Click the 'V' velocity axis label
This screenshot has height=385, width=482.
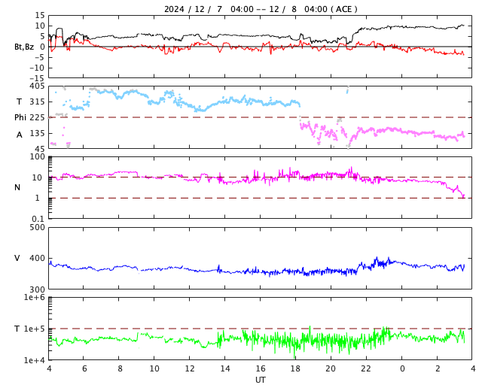17,258
